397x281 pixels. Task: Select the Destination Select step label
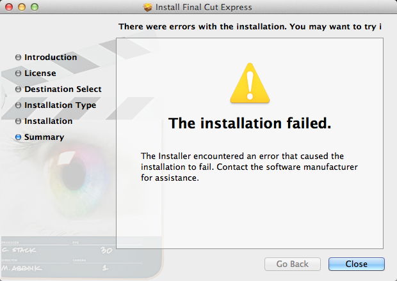point(63,89)
